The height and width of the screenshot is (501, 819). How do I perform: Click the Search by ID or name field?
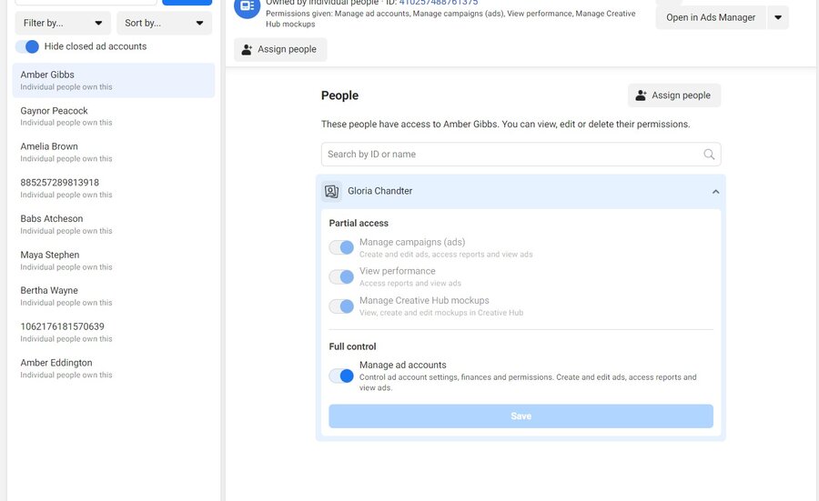click(510, 155)
